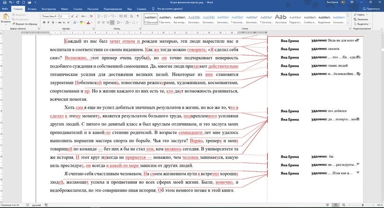This screenshot has height=208, width=384.
Task: Select the Обычный style thumbnail
Action: click(x=151, y=19)
